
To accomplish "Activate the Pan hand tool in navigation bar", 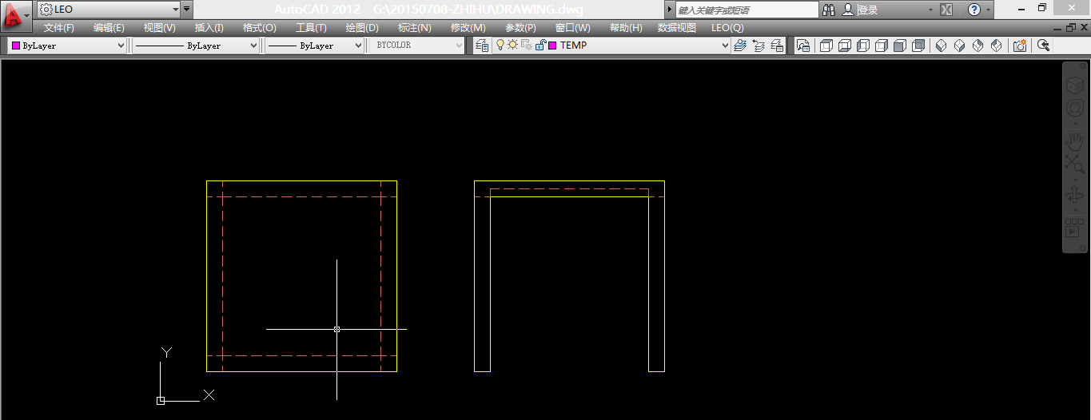I will (x=1074, y=141).
